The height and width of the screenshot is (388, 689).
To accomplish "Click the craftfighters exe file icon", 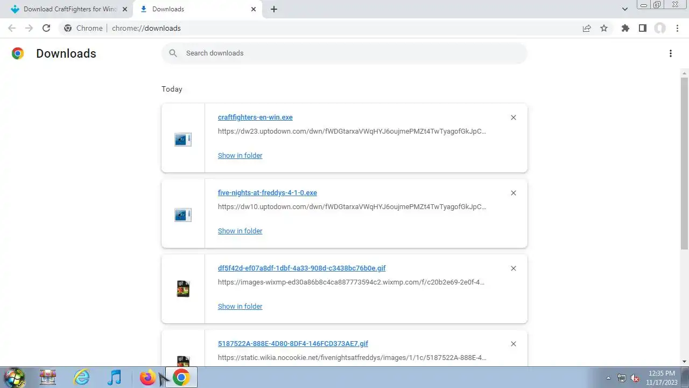I will click(183, 140).
